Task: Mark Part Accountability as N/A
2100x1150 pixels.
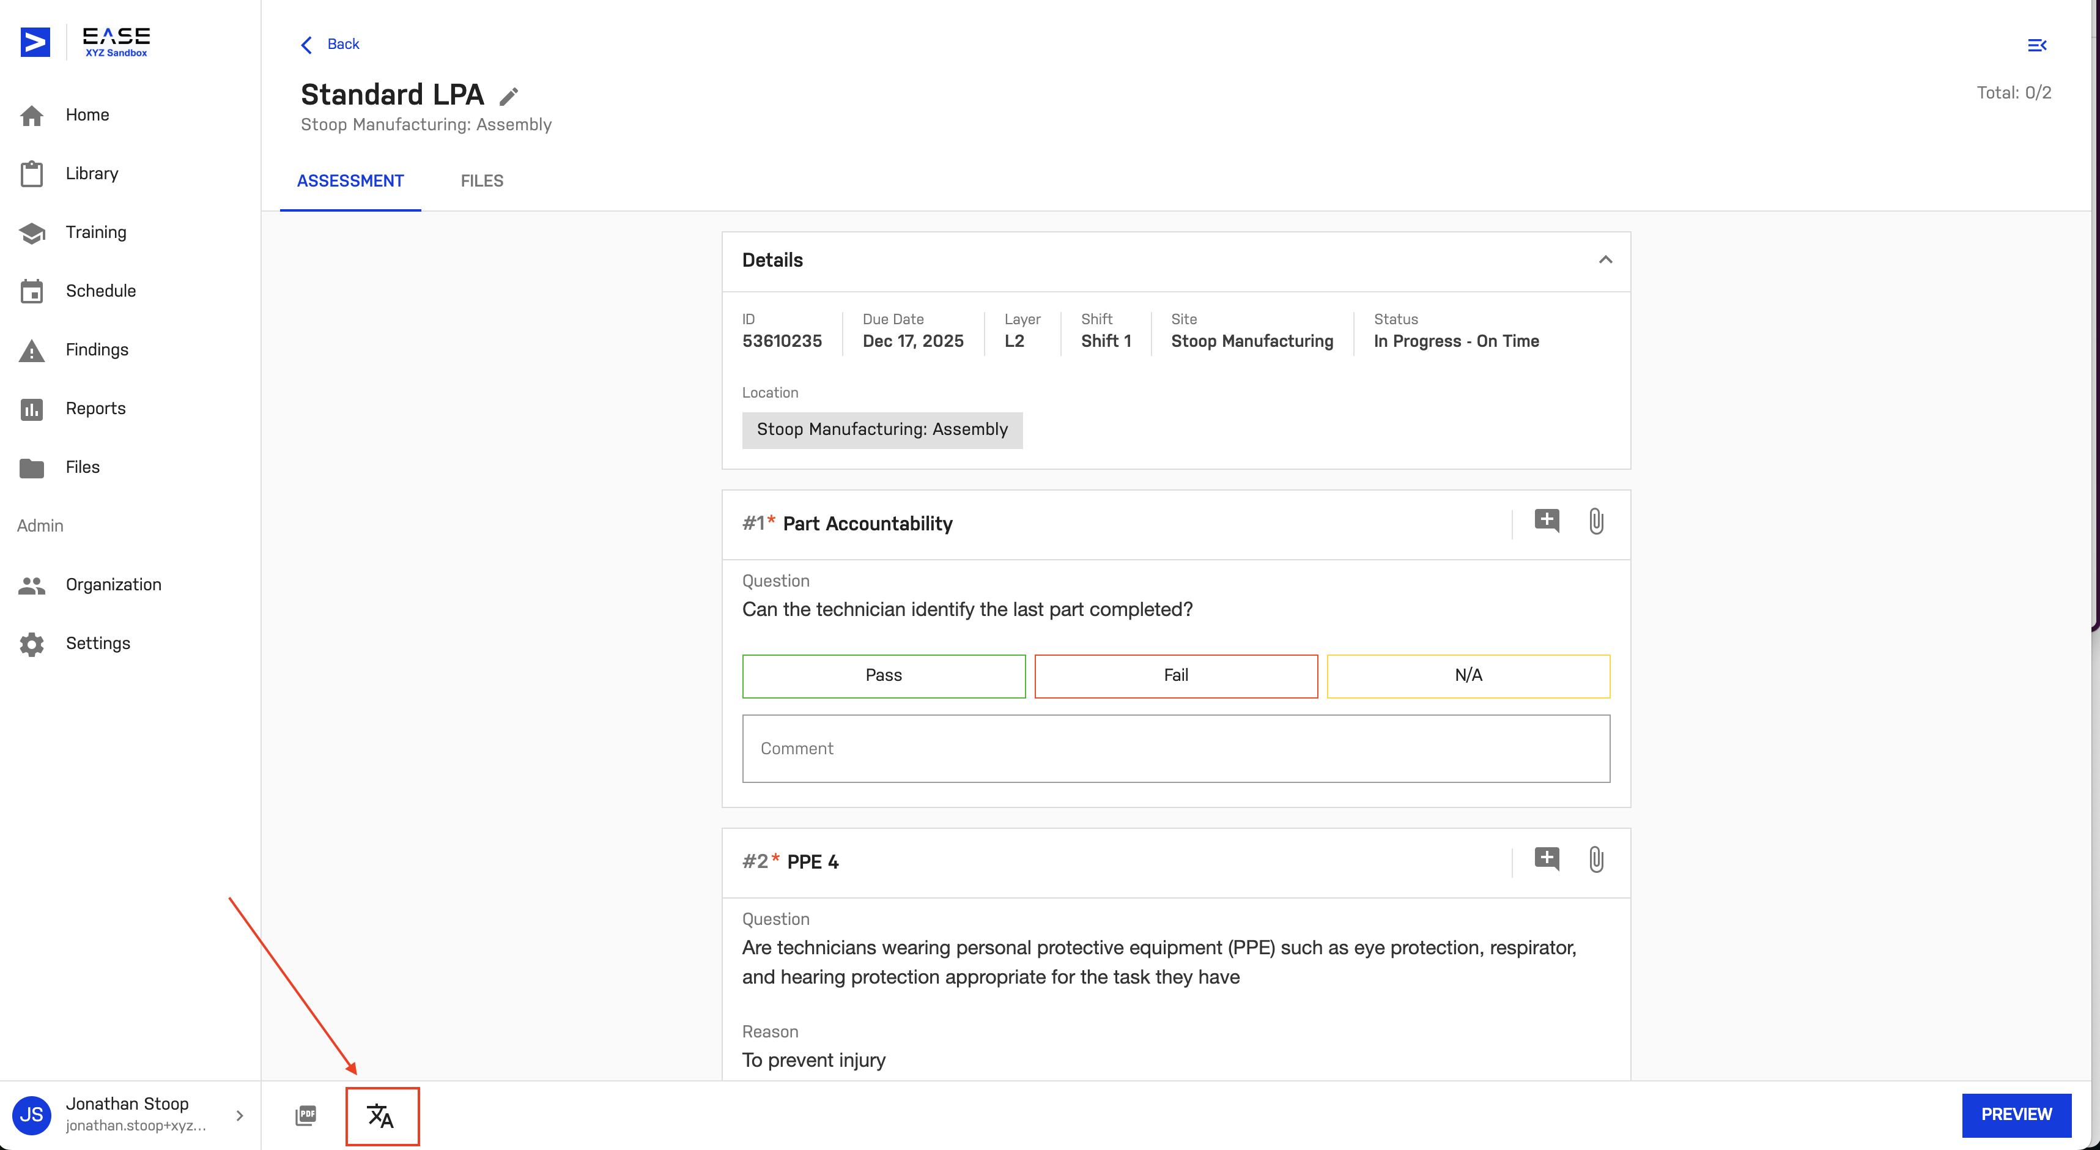Action: 1468,675
